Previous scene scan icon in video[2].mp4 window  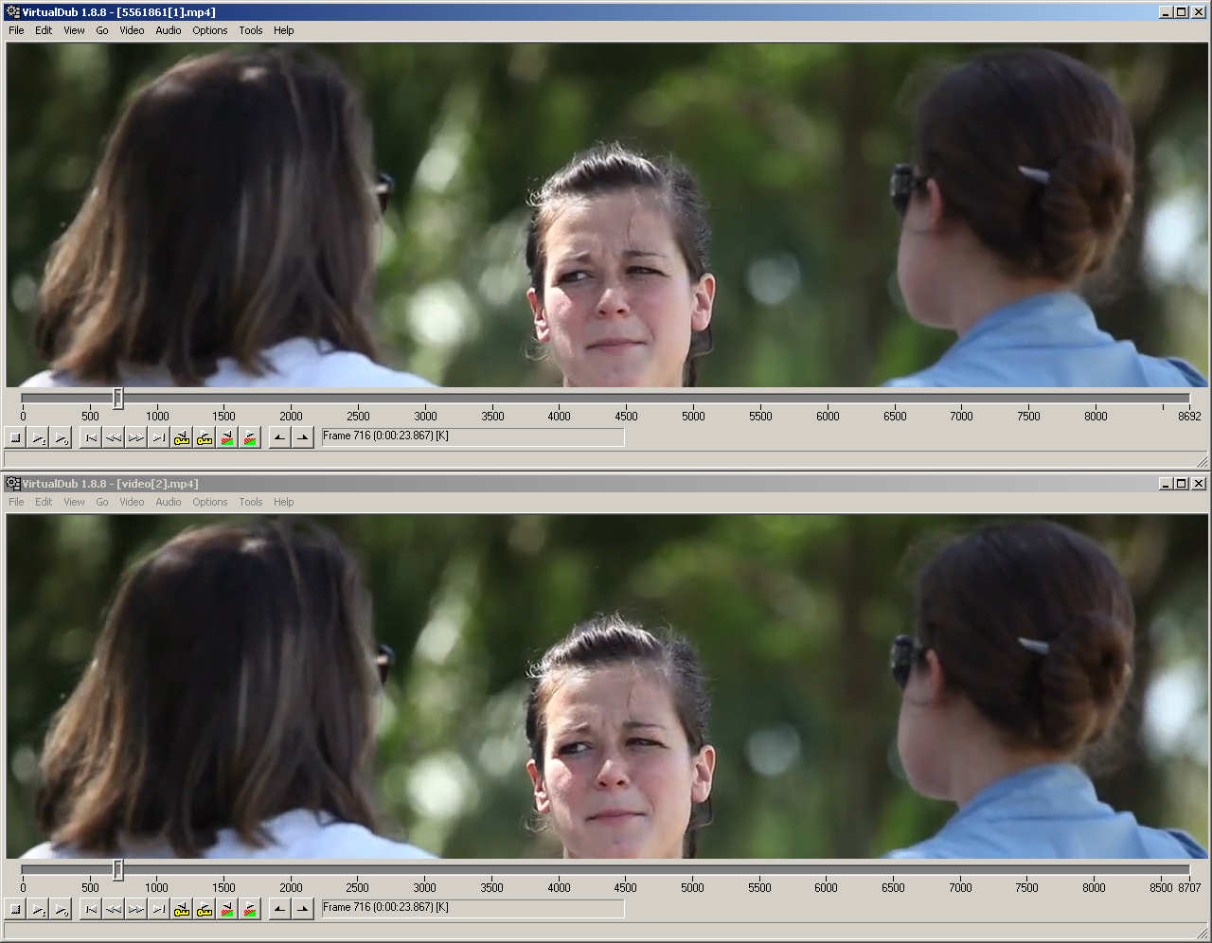point(227,909)
